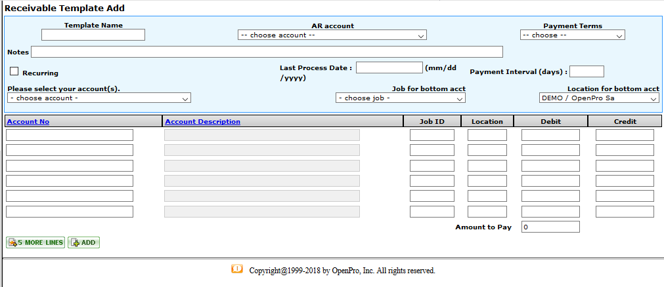Open the Location for bottom acct dropdown
Viewport: 664px width, 287px height.
598,98
